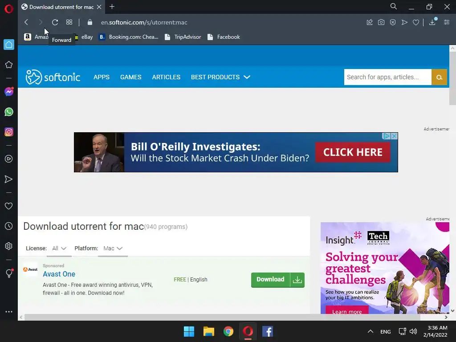Open the TripAdvisor bookmark
The height and width of the screenshot is (342, 456).
[x=183, y=37]
